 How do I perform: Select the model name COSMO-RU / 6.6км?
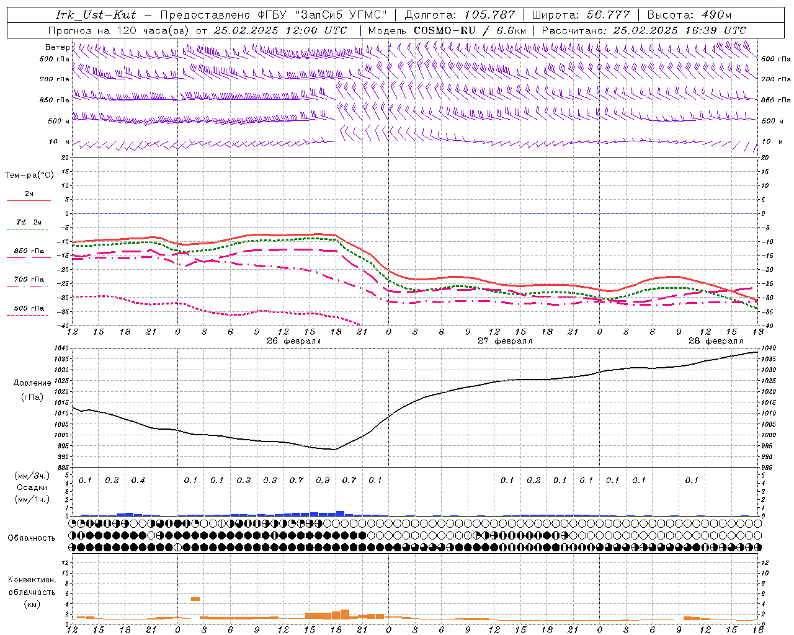(x=470, y=30)
